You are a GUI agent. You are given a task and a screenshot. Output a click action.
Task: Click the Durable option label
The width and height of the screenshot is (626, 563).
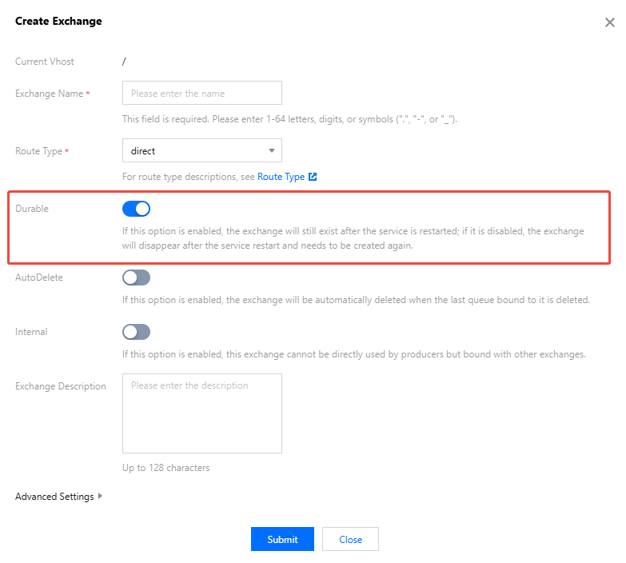point(32,209)
